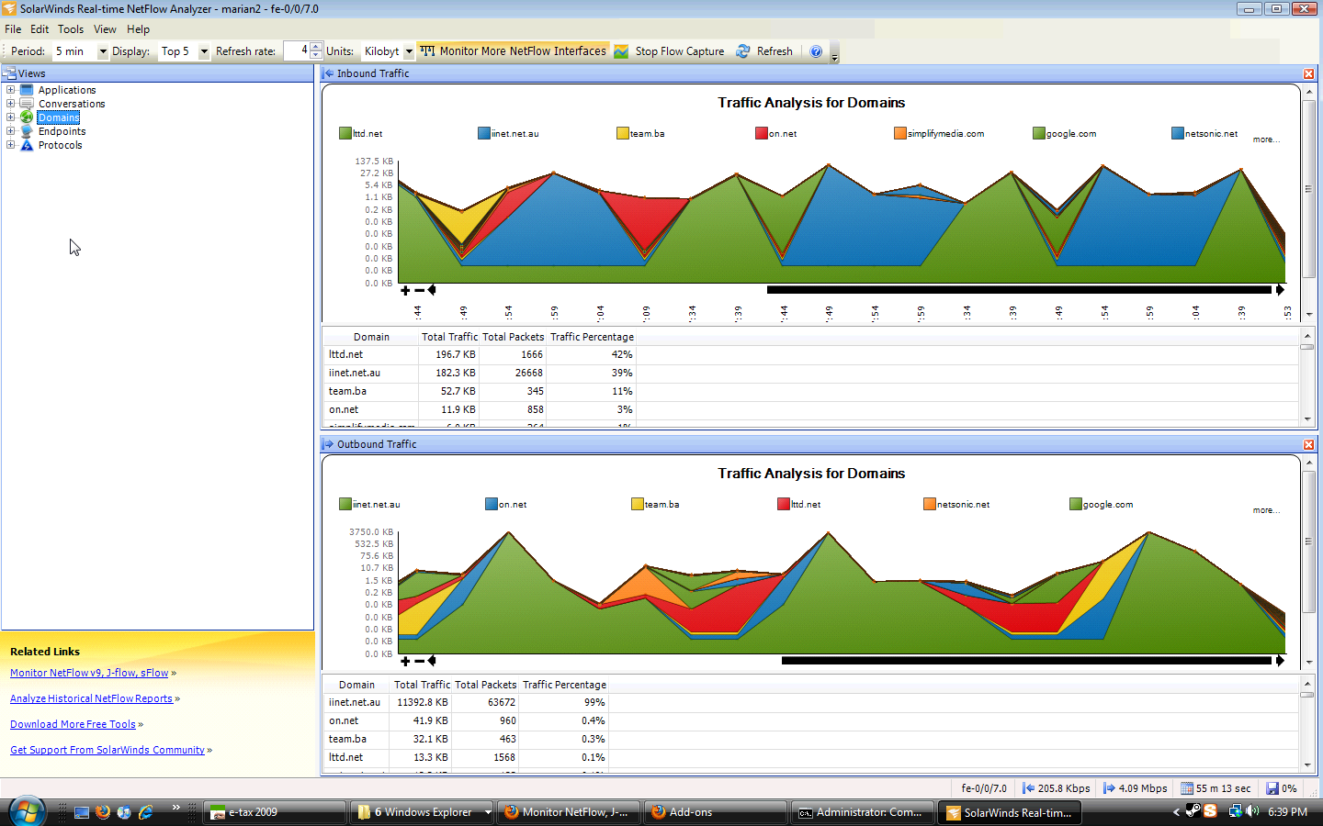The image size is (1323, 826).
Task: Expand the Protocols tree node
Action: click(x=10, y=145)
